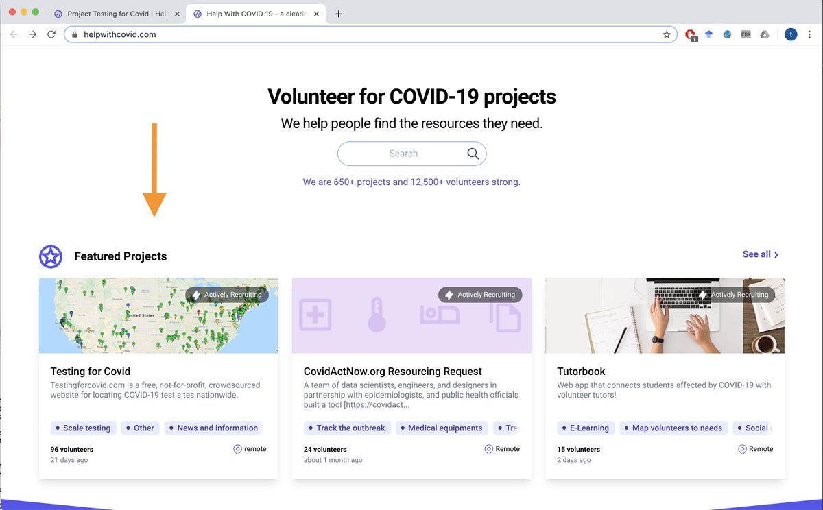Open the red extension with badge 1
823x510 pixels.
pyautogui.click(x=691, y=35)
